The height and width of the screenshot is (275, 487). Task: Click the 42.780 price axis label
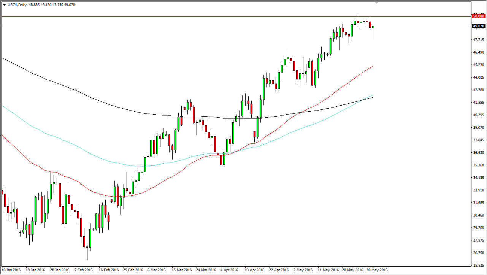point(478,90)
